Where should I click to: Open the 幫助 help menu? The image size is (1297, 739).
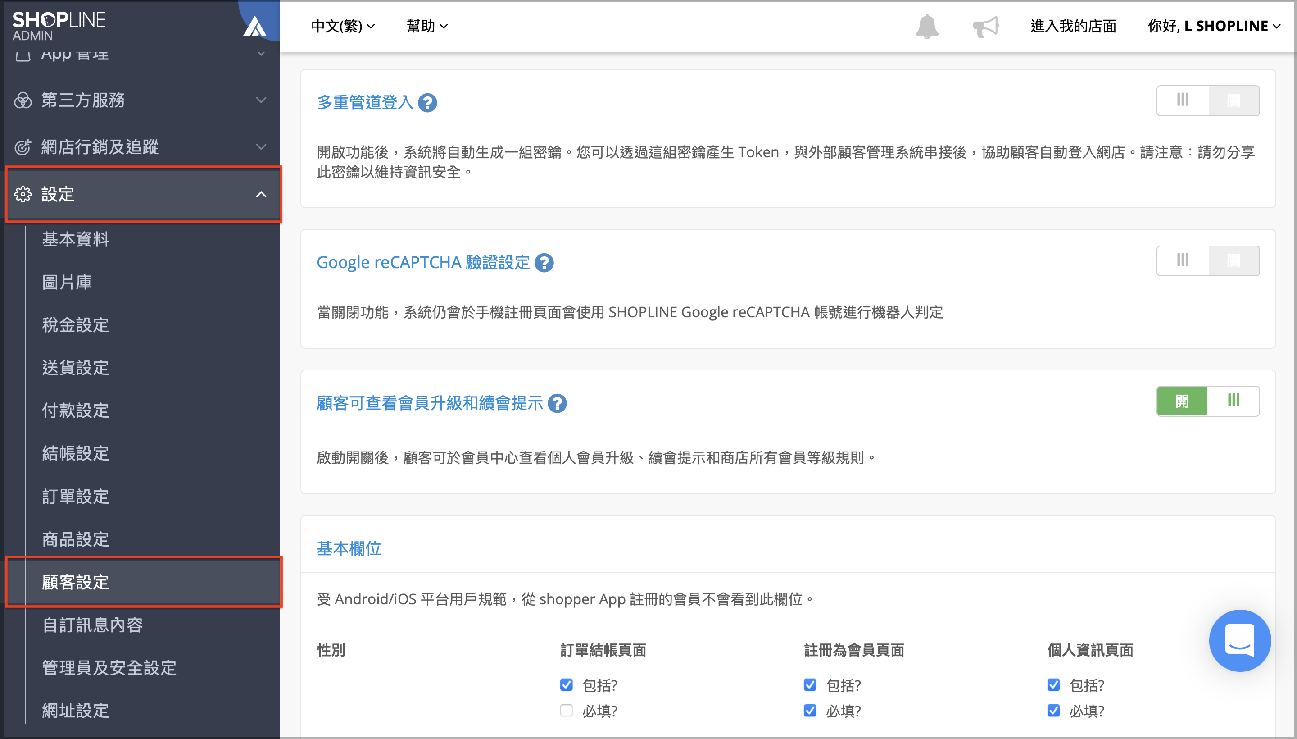coord(426,26)
